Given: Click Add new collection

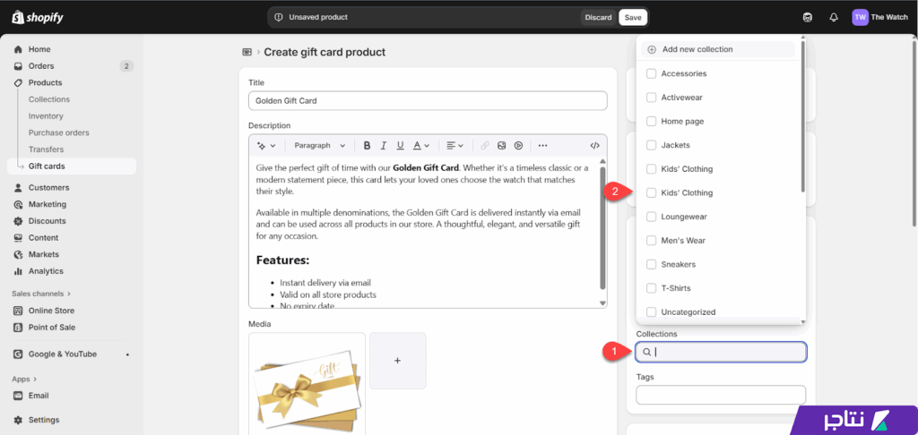Looking at the screenshot, I should (718, 50).
